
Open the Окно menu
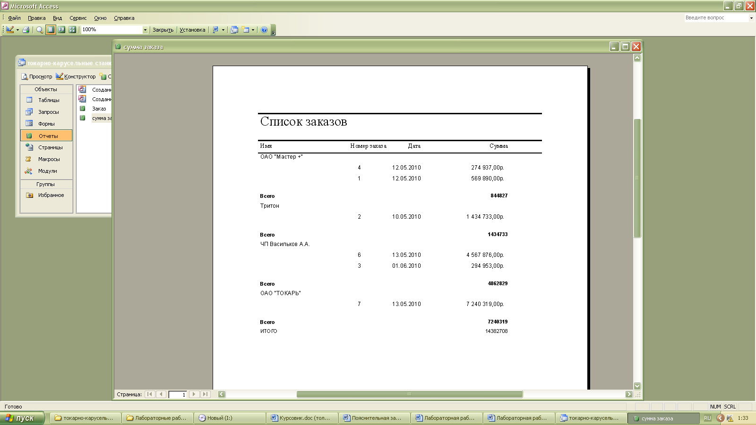100,18
